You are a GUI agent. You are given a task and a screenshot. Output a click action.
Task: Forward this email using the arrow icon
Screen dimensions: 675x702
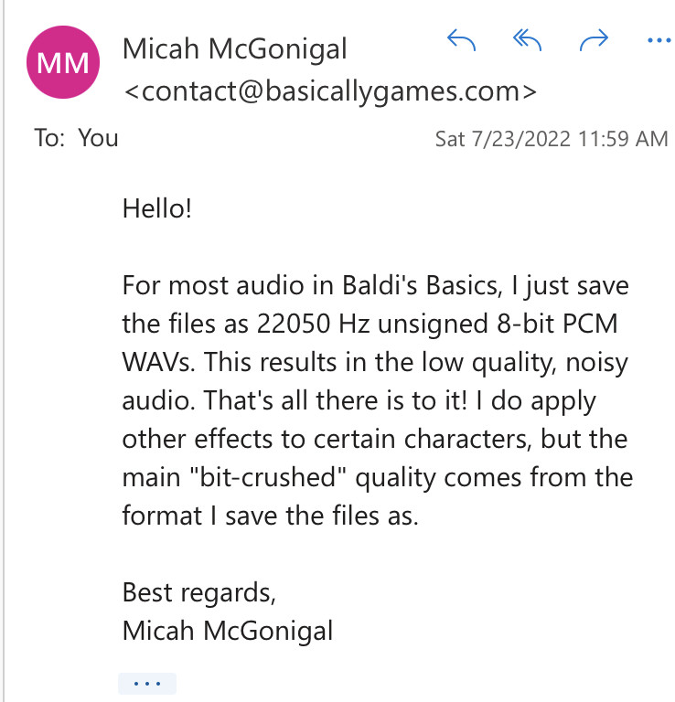[x=594, y=40]
